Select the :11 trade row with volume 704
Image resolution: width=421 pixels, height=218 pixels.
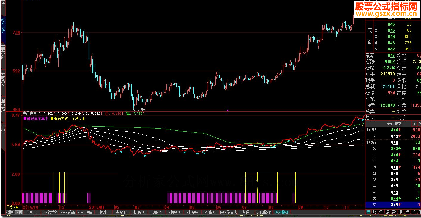tap(393, 155)
